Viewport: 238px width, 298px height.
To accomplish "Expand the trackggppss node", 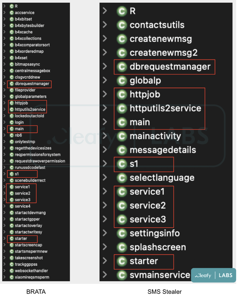I will tap(5, 264).
